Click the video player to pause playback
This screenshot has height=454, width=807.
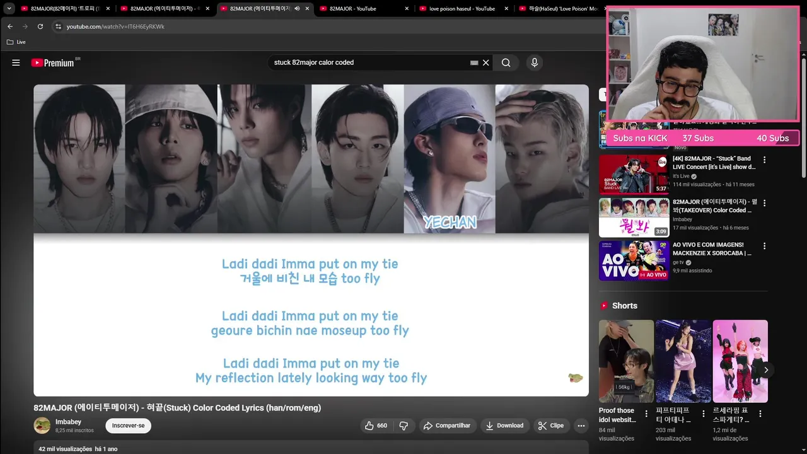pos(311,240)
